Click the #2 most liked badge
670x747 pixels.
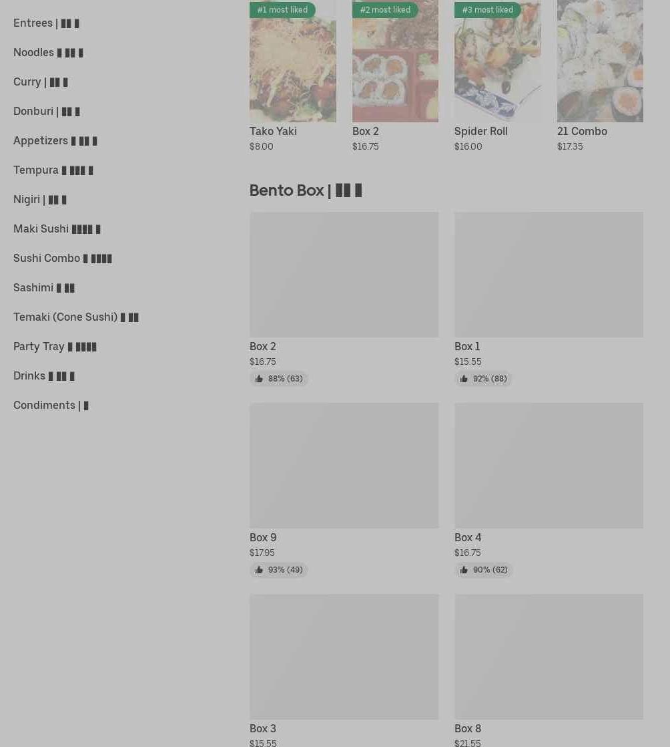(386, 9)
